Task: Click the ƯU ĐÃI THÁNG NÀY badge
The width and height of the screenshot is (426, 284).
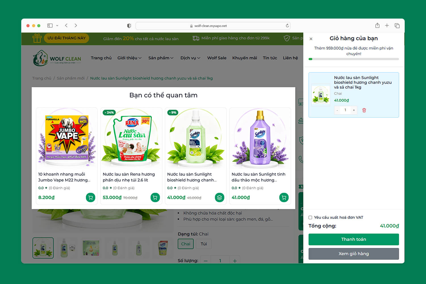Action: [66, 38]
